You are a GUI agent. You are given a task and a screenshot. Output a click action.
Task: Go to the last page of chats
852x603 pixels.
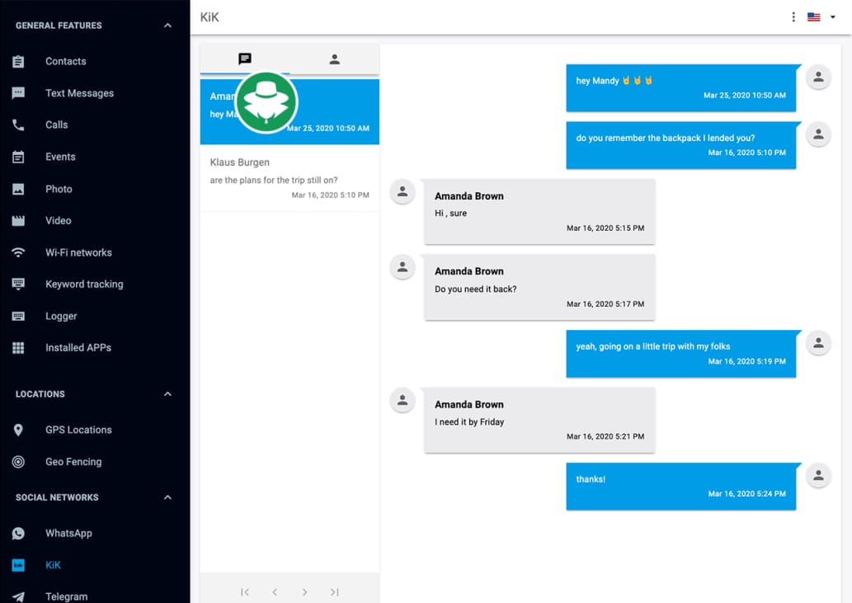tap(334, 591)
